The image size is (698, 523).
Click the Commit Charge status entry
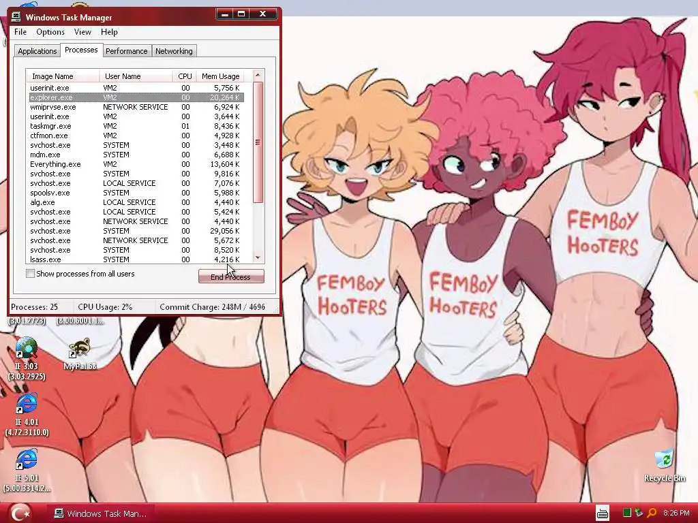pos(213,307)
